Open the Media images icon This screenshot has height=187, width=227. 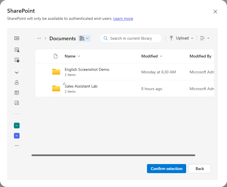click(x=17, y=103)
